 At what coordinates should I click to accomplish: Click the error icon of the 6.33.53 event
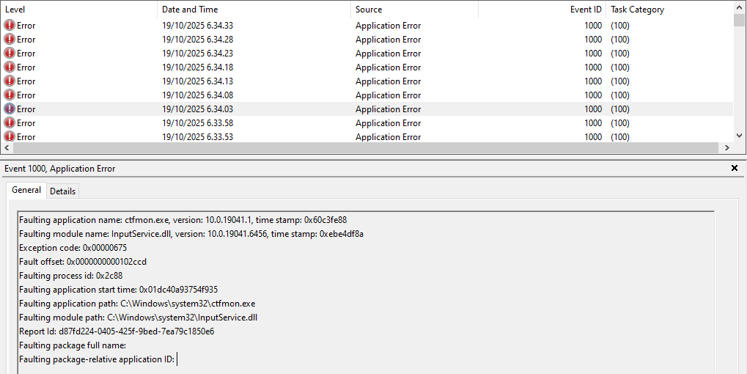pyautogui.click(x=10, y=136)
